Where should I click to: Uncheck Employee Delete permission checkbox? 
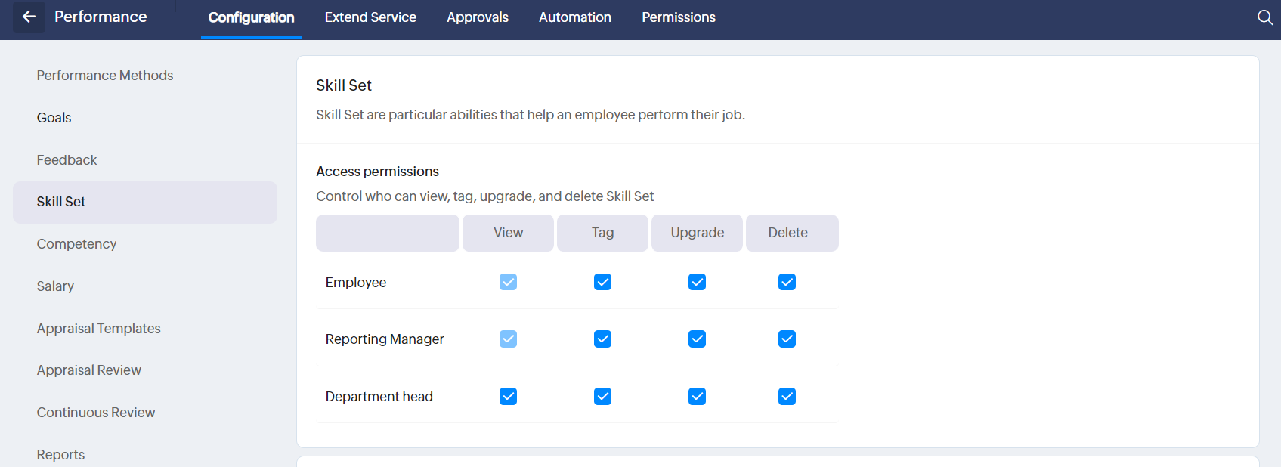pyautogui.click(x=787, y=282)
